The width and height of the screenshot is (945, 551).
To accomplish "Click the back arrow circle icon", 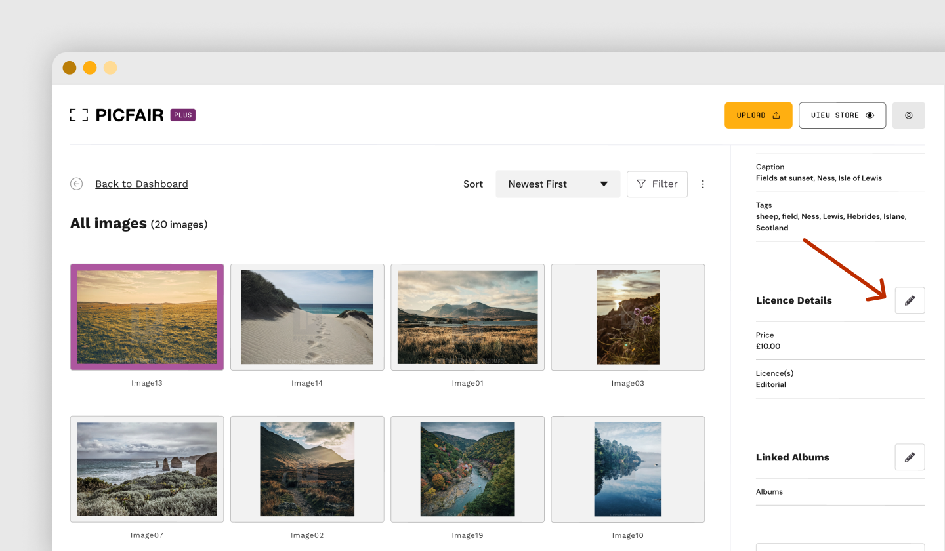I will pos(77,184).
